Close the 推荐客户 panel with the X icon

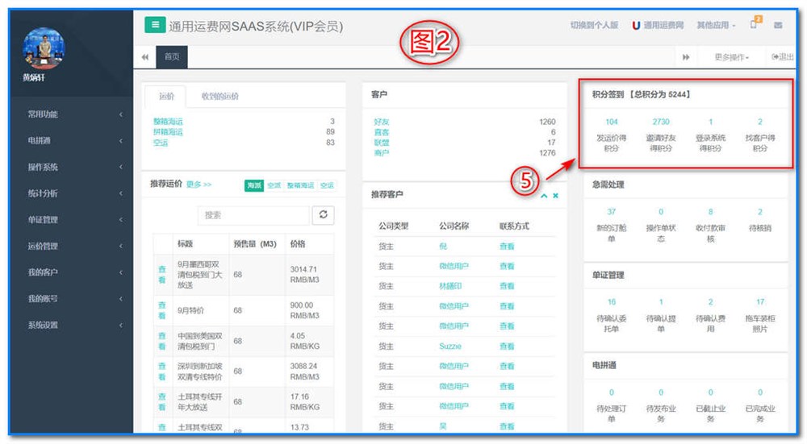coord(555,196)
